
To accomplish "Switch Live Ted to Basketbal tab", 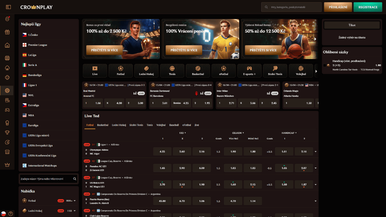I will pos(103,125).
